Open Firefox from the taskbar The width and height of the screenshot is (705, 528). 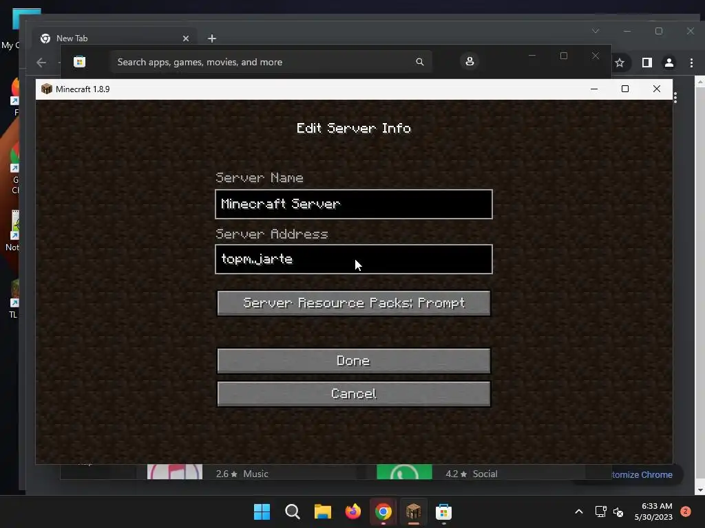click(353, 511)
